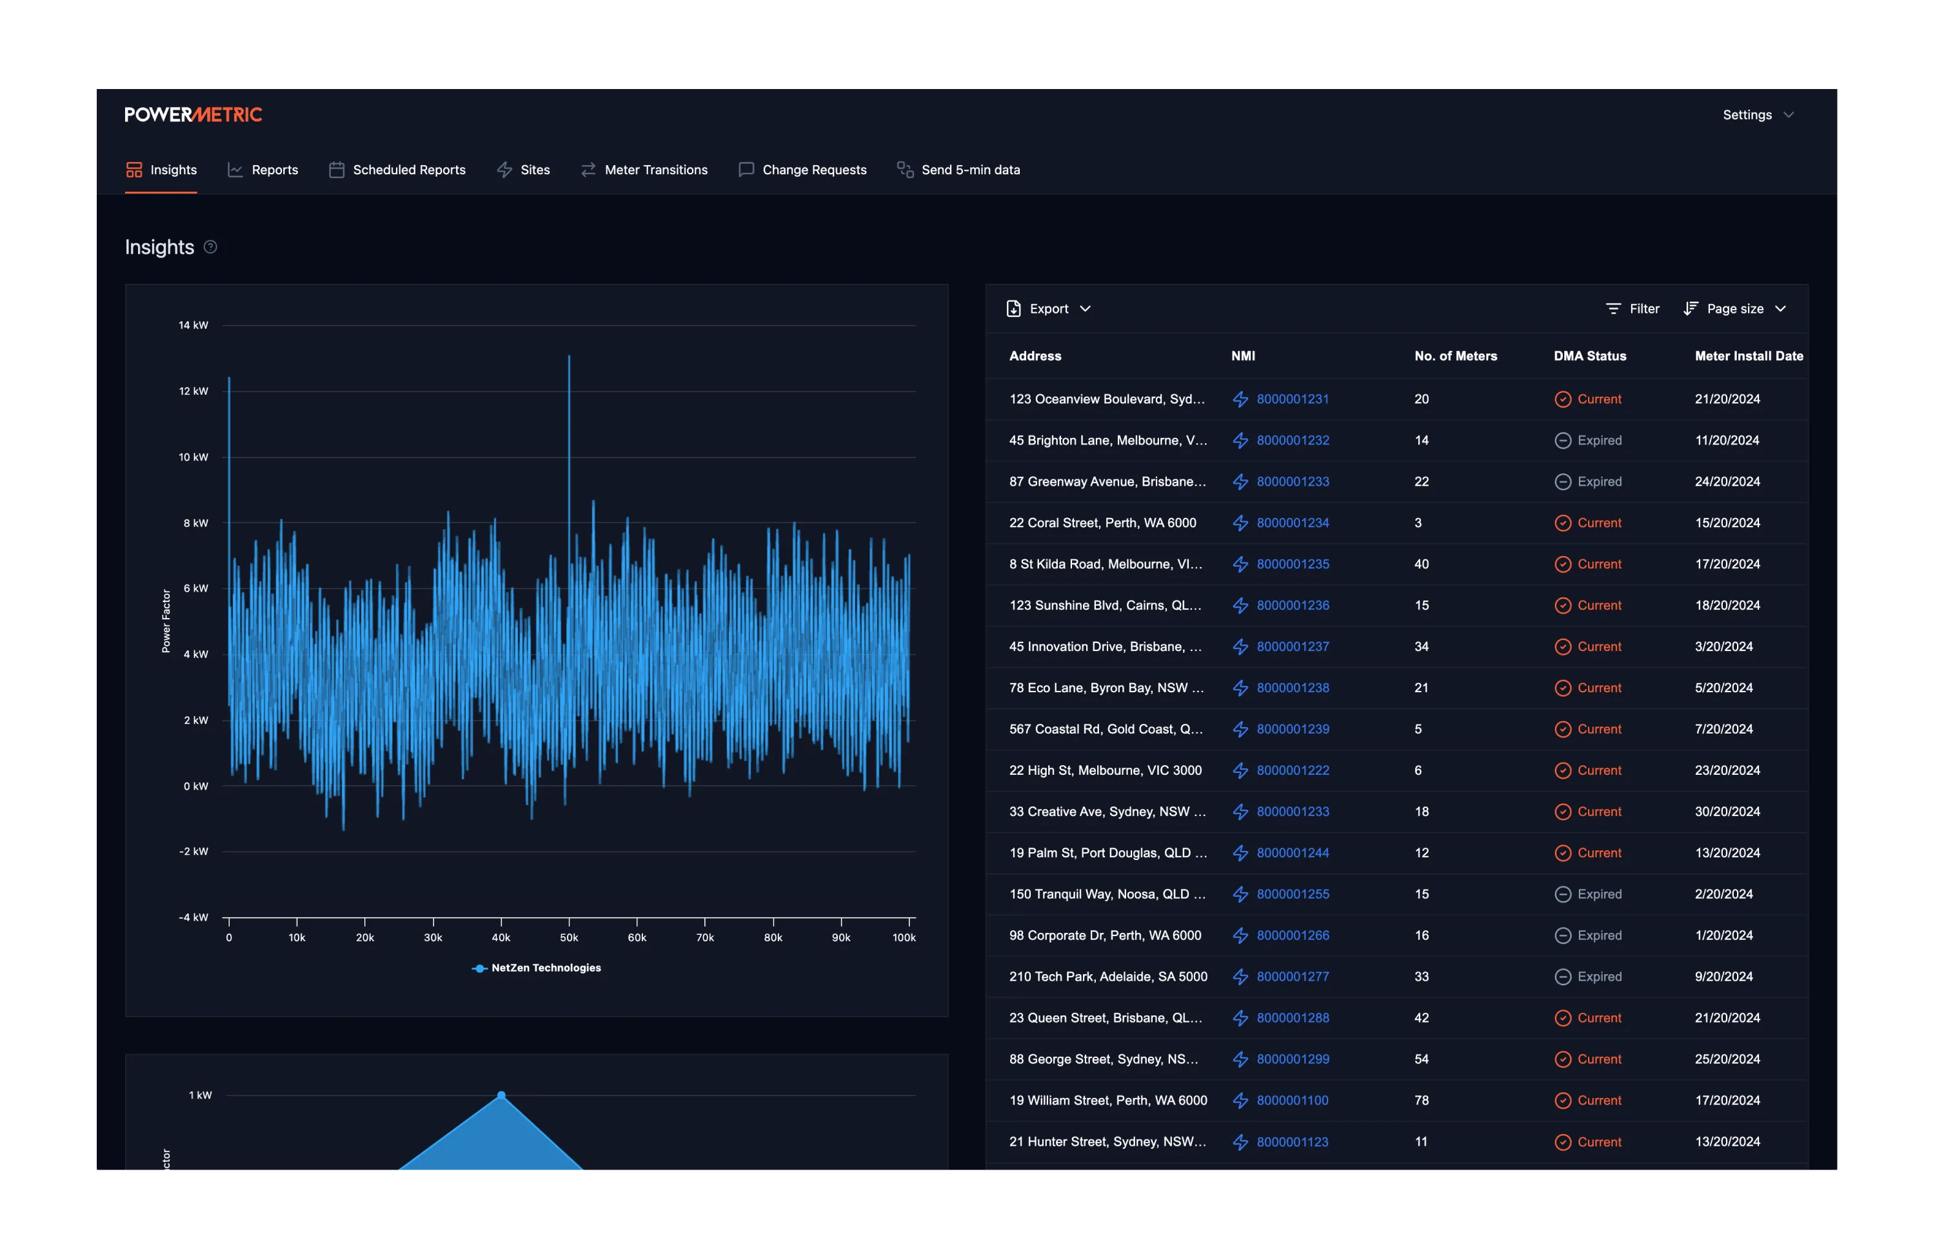Switch to the Reports tab
The width and height of the screenshot is (1935, 1258).
(x=263, y=170)
